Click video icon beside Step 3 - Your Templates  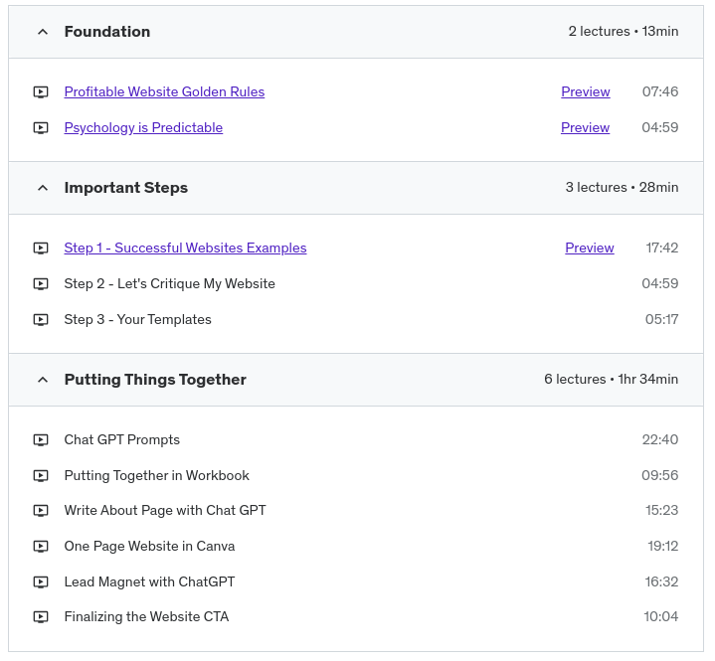click(x=41, y=320)
